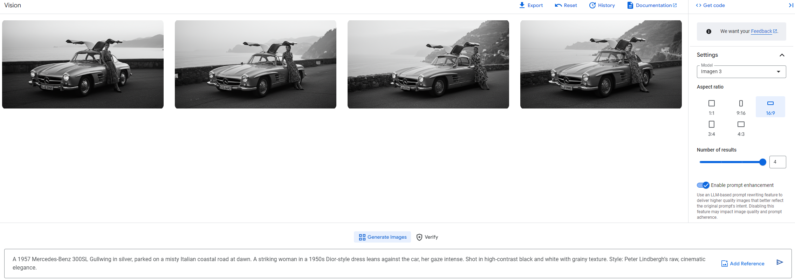The width and height of the screenshot is (795, 280).
Task: Click the Generate Images grid icon
Action: pyautogui.click(x=362, y=237)
